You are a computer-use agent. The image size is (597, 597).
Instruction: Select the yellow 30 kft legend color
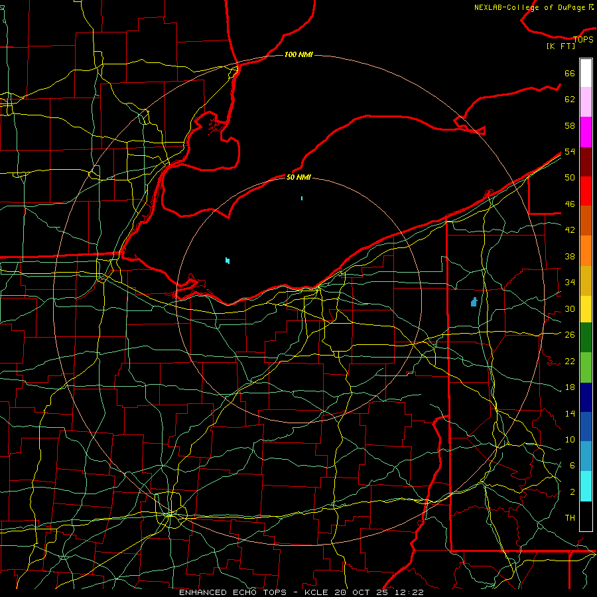tap(586, 309)
